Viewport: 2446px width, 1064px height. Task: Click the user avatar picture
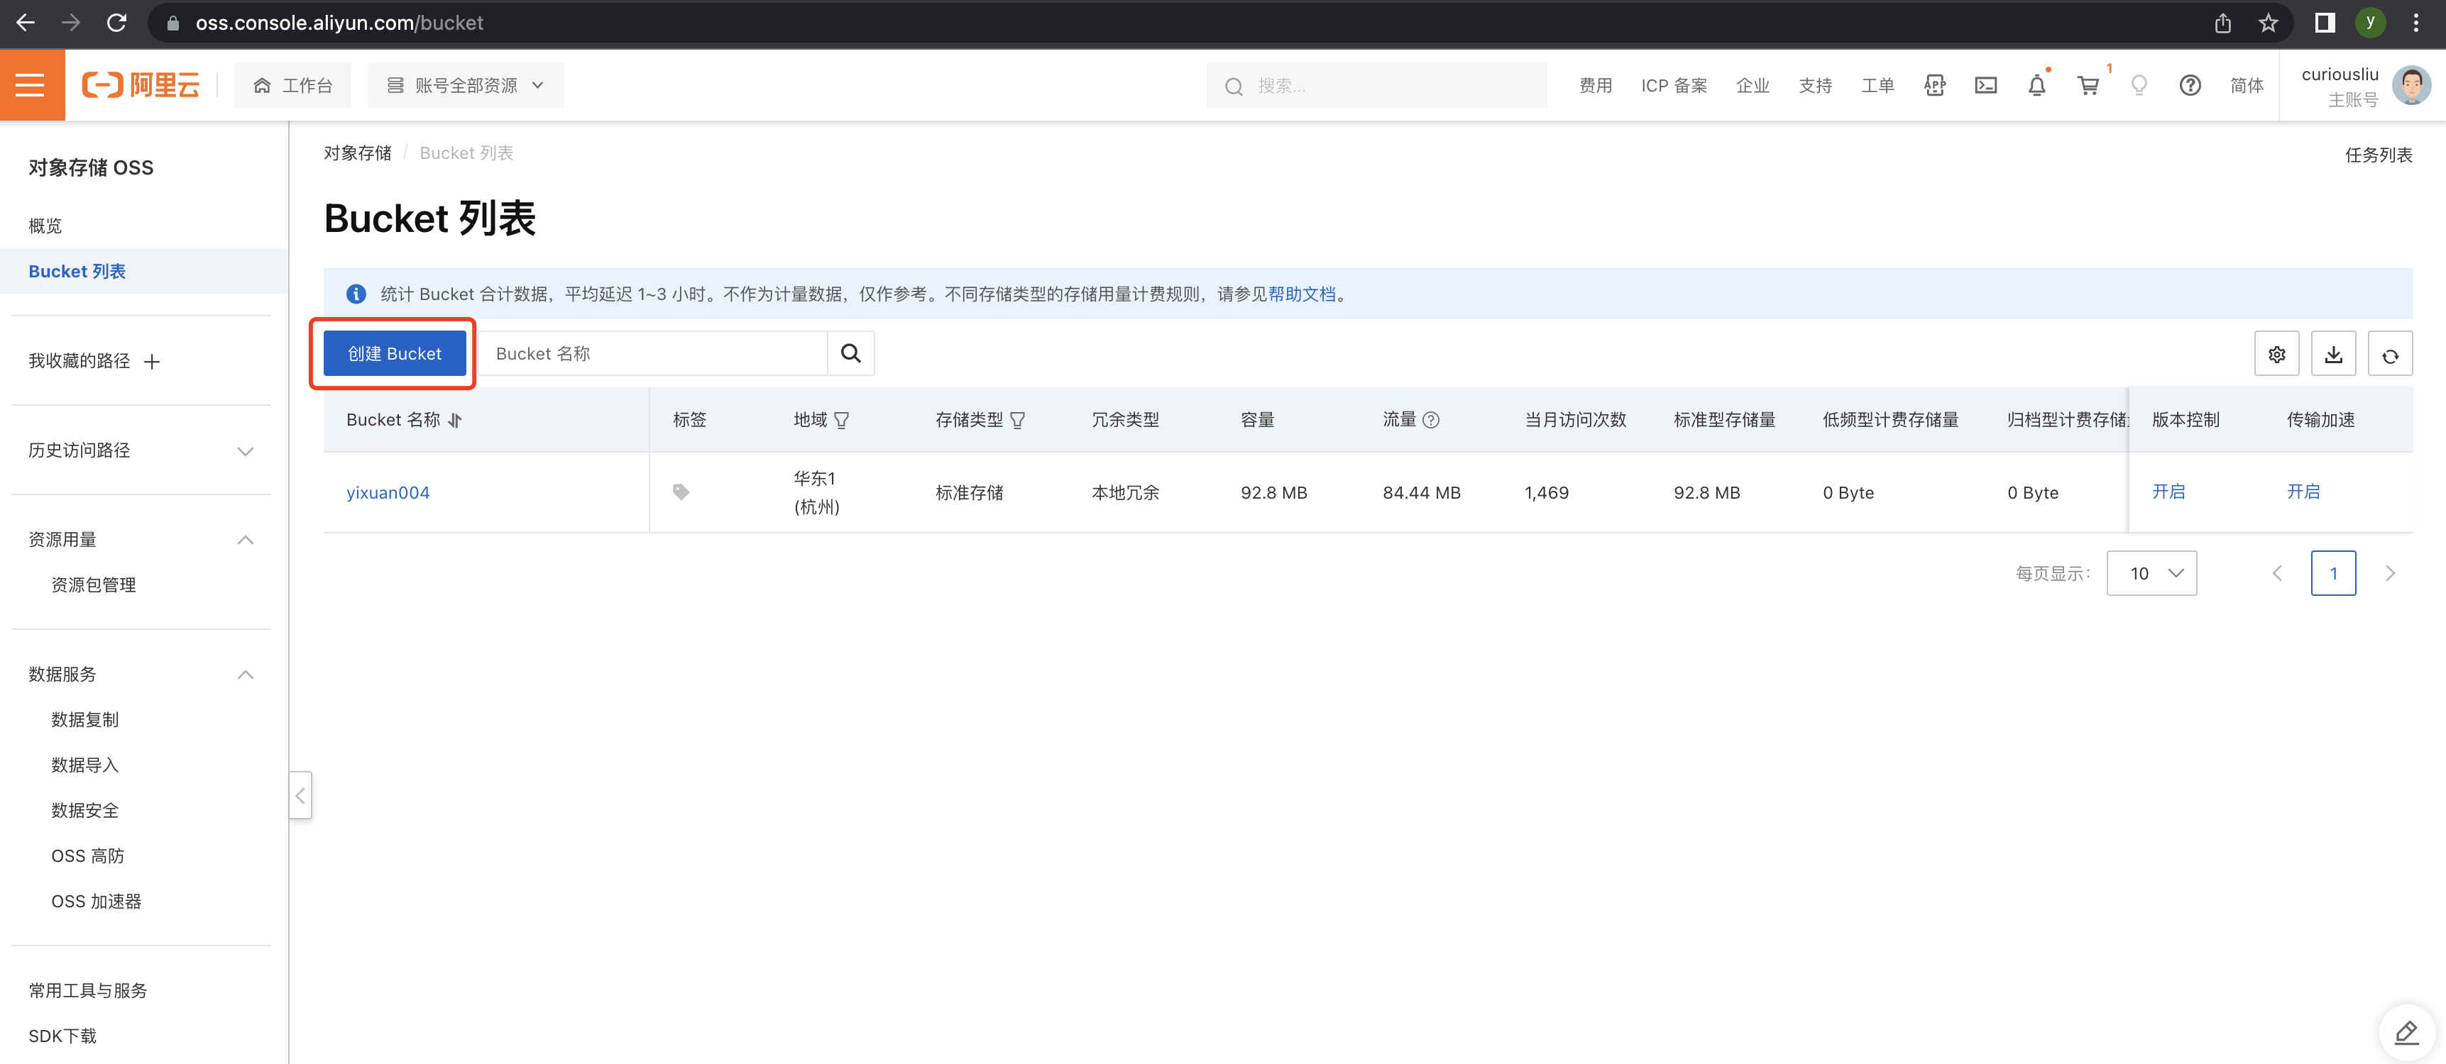[x=2411, y=85]
